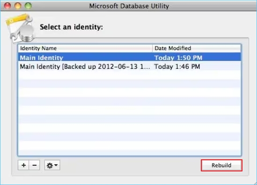Click the plus button to add identity
The image size is (257, 185).
[x=23, y=165]
